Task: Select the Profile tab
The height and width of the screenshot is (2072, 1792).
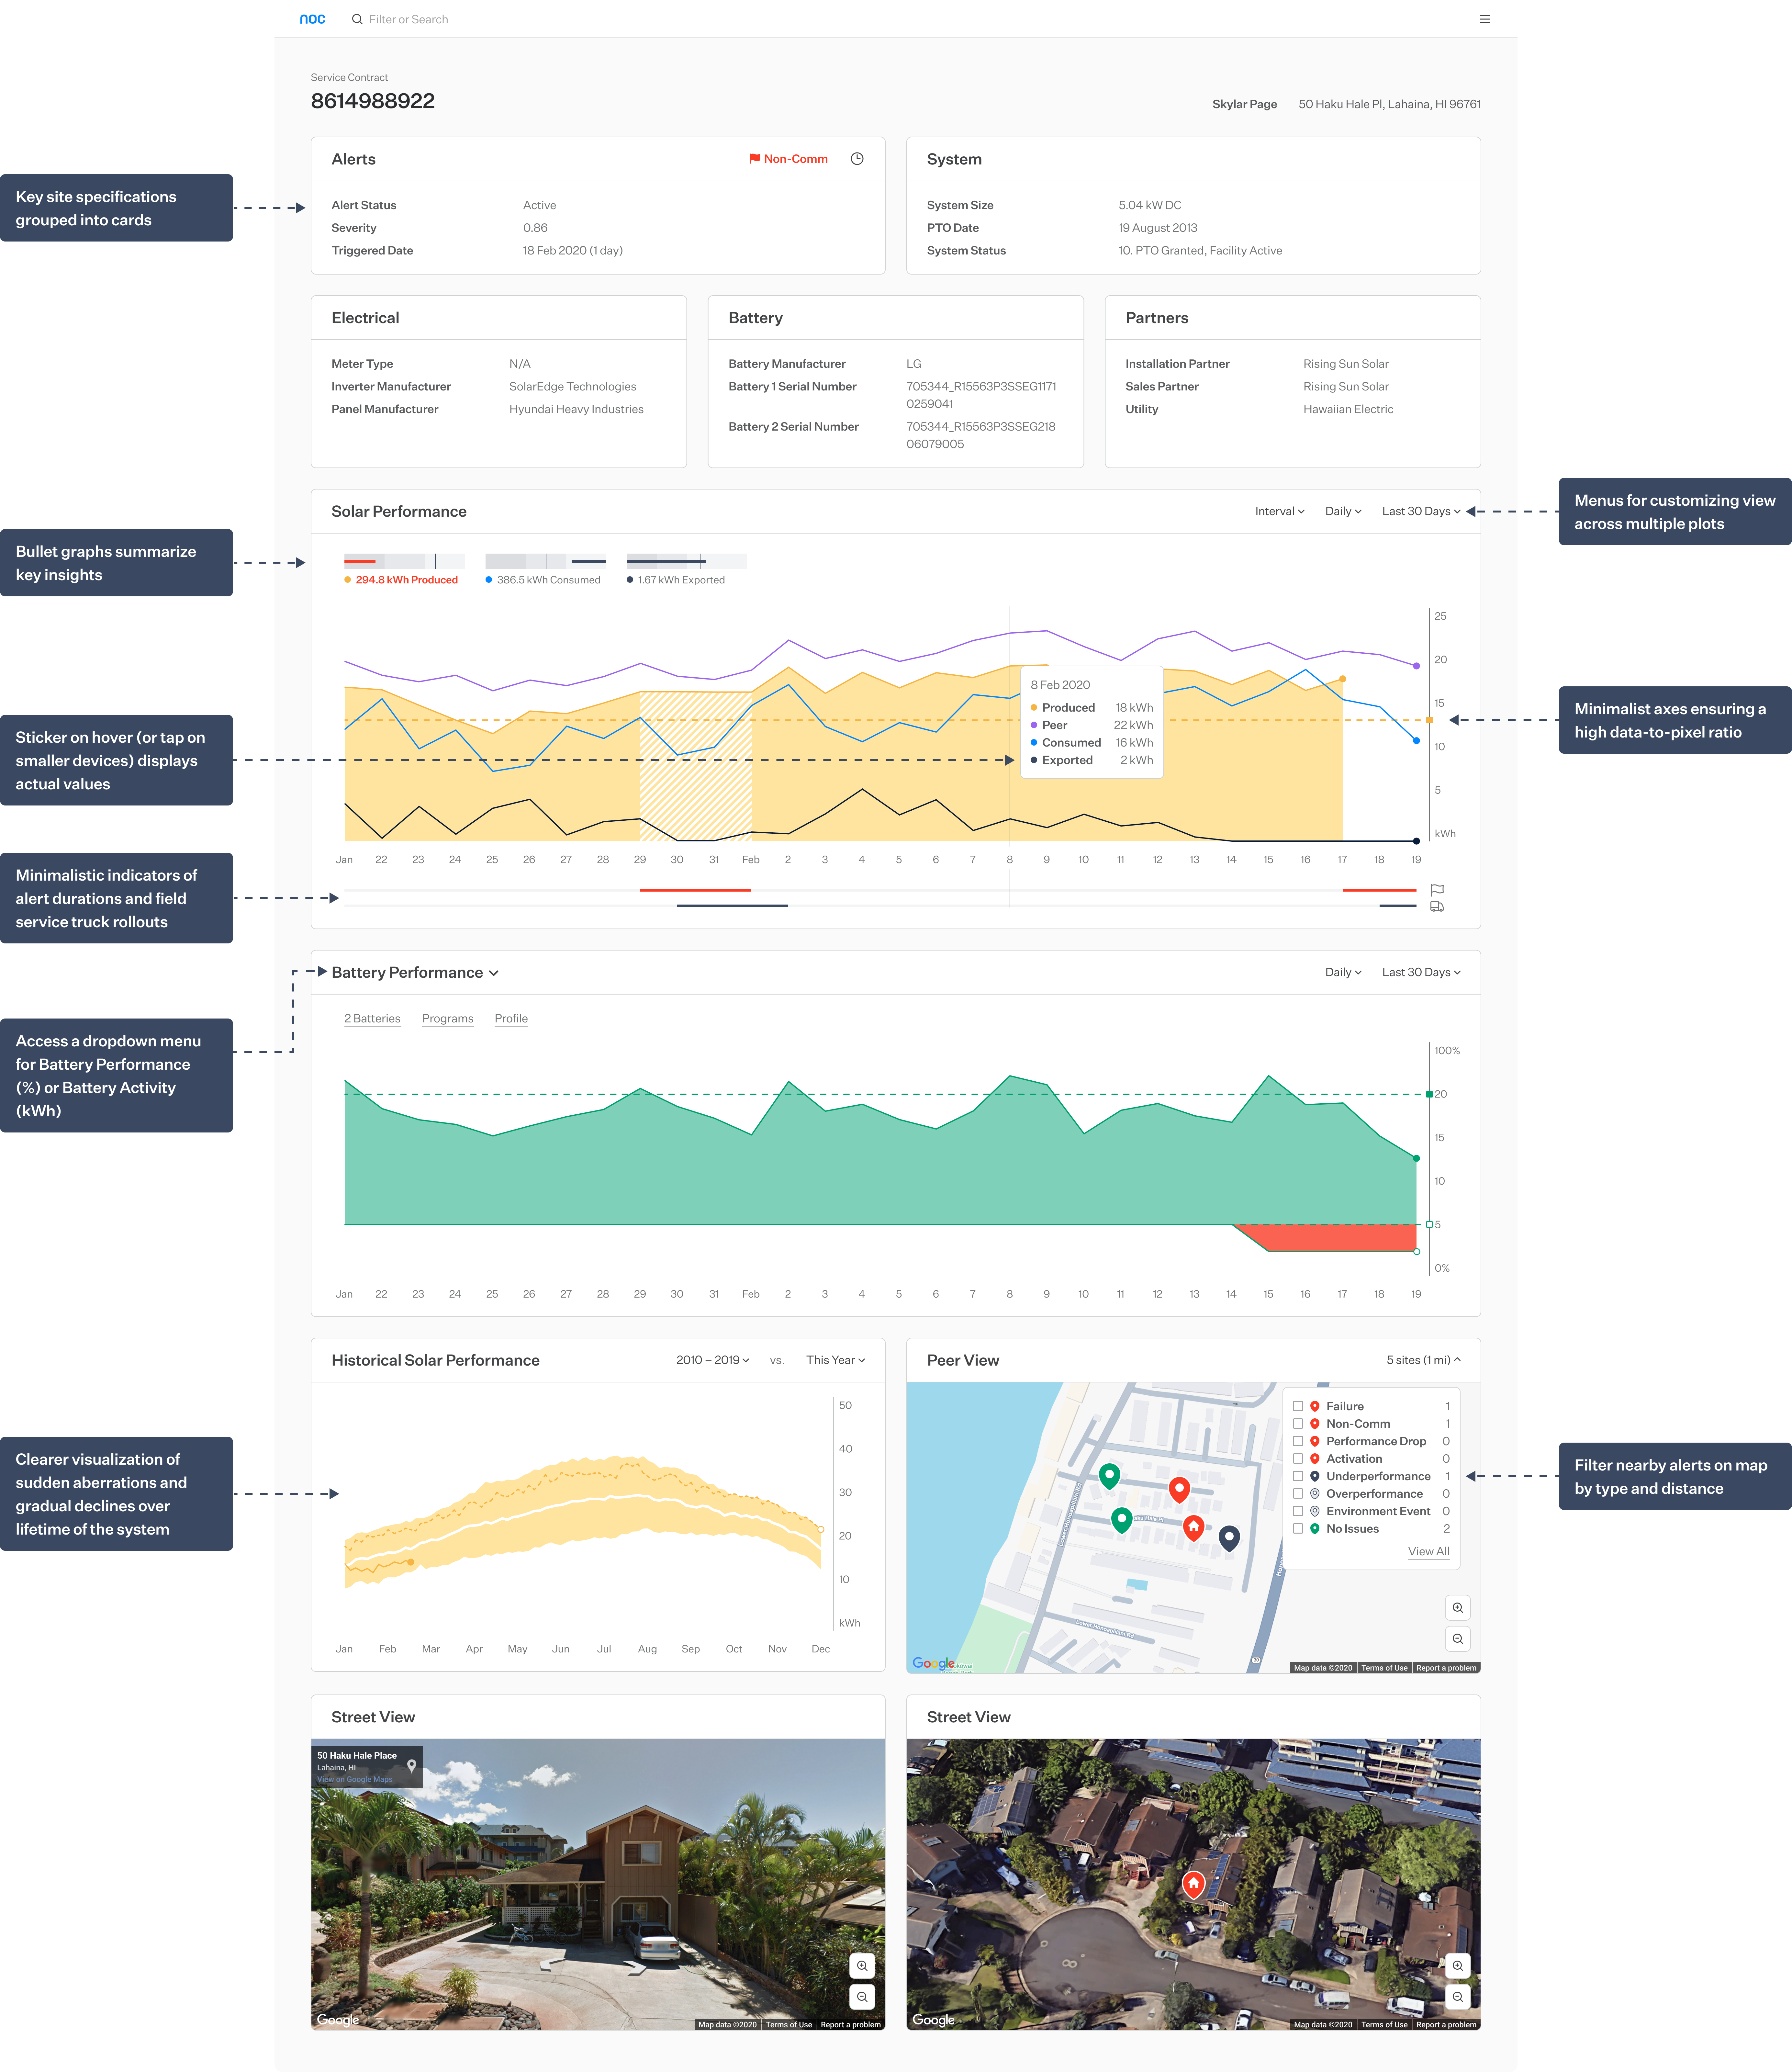Action: pyautogui.click(x=511, y=1019)
